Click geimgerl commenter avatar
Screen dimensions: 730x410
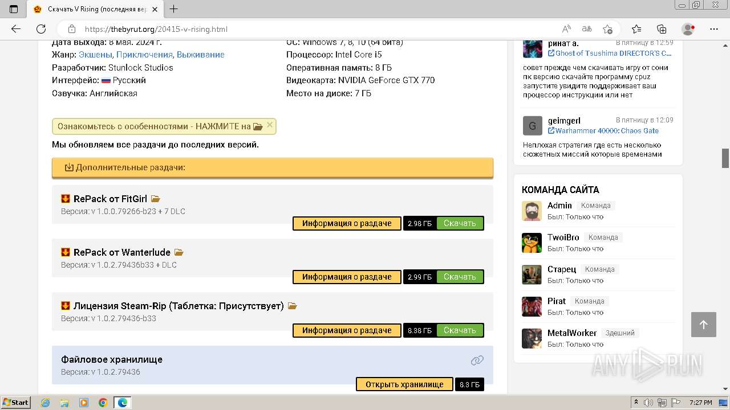(x=532, y=125)
